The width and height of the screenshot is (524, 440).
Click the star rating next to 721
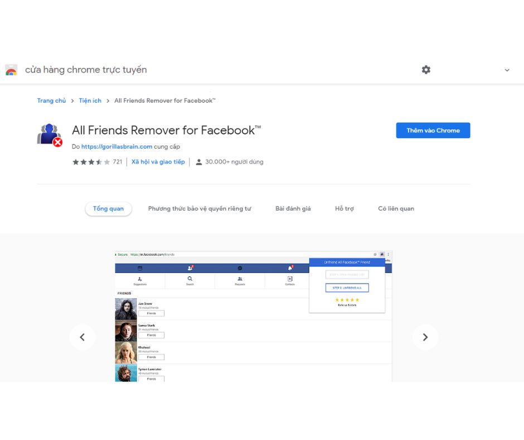click(91, 162)
